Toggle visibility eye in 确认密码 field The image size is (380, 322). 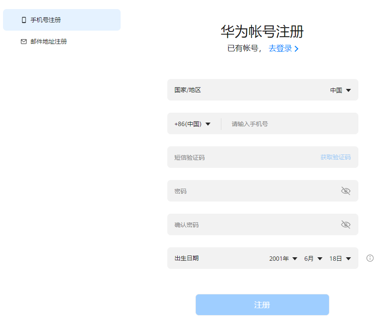click(345, 224)
